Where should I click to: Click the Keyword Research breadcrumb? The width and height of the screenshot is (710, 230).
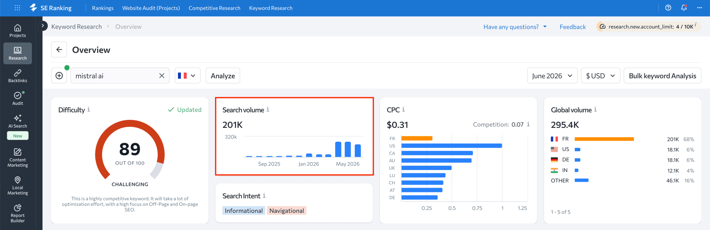[x=77, y=27]
